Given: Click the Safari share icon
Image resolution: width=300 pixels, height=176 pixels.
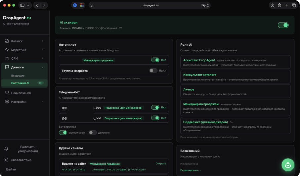Looking at the screenshot, I should (x=279, y=5).
